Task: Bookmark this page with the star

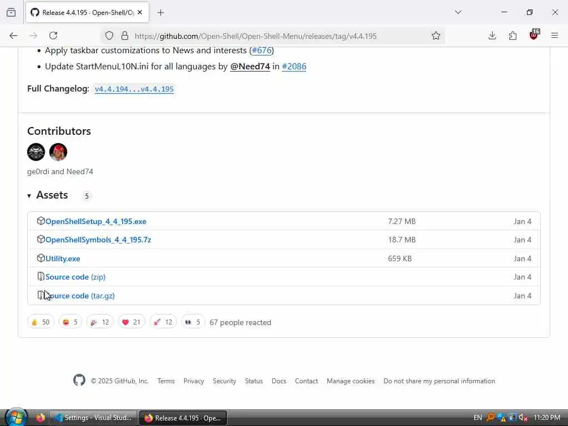Action: tap(436, 35)
